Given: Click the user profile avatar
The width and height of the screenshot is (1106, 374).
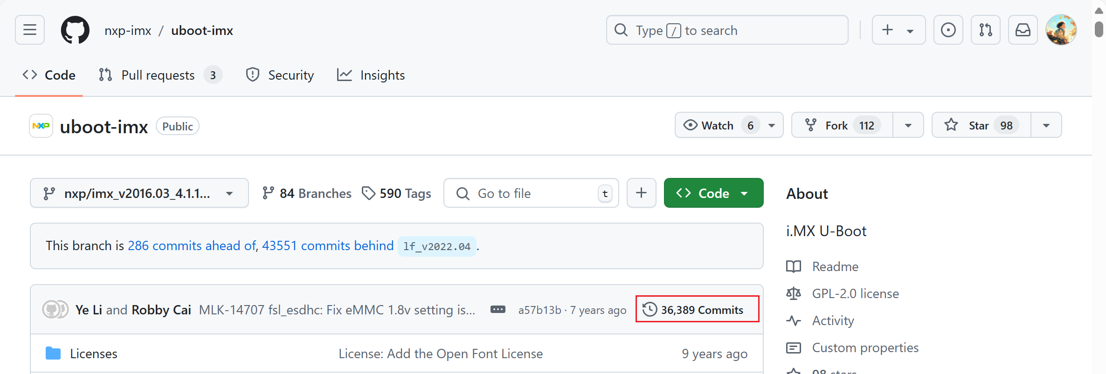Looking at the screenshot, I should tap(1061, 30).
